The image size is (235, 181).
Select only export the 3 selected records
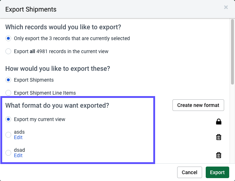pyautogui.click(x=8, y=38)
